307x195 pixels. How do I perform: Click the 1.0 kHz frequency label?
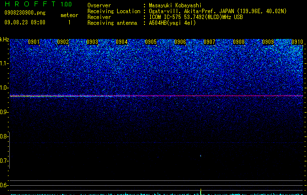coord(4,88)
